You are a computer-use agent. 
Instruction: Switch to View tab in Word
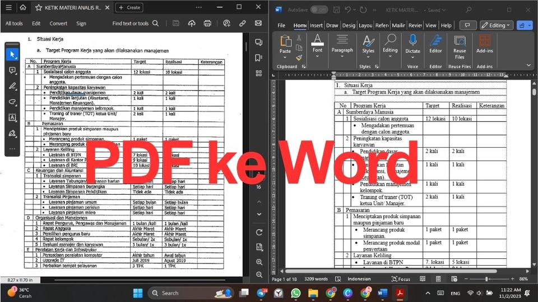click(x=431, y=25)
